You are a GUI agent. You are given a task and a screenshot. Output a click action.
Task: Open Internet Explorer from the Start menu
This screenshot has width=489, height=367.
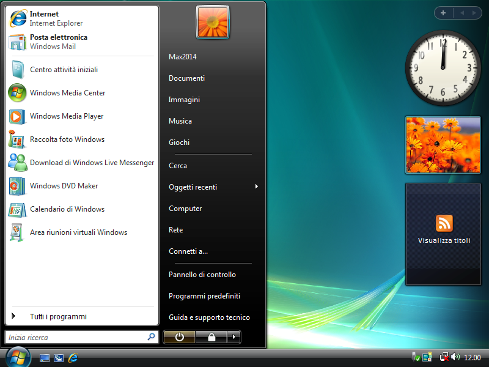coord(82,18)
